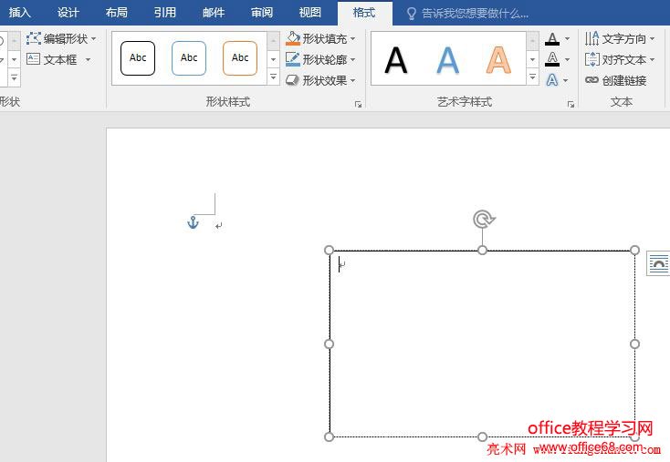Screen dimensions: 670x462
Task: Expand the Shape Fill dropdown arrow
Action: click(353, 39)
